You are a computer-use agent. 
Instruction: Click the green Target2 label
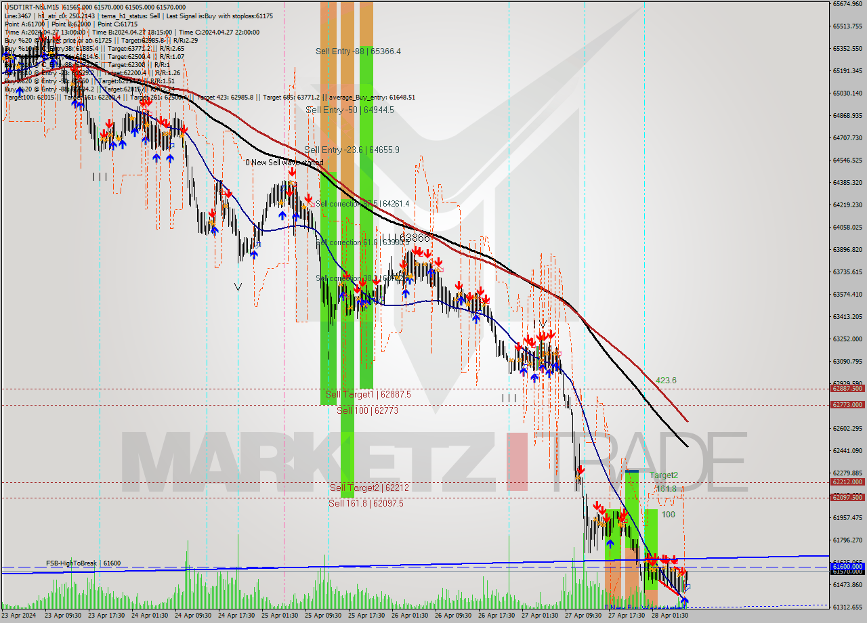[x=664, y=475]
